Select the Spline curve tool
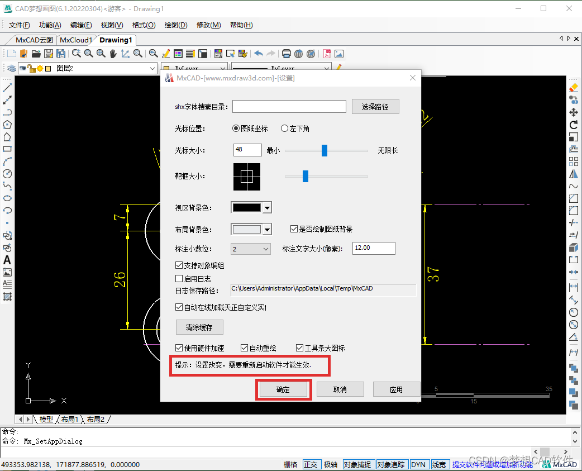This screenshot has height=471, width=582. (x=7, y=186)
